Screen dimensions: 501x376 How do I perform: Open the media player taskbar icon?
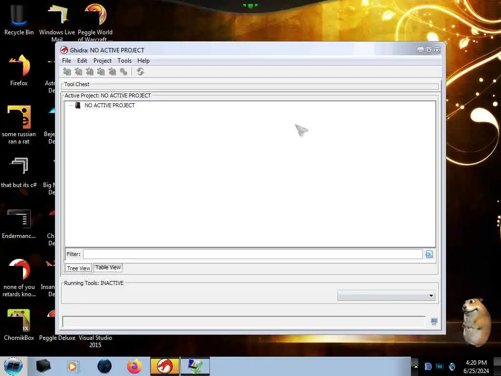[x=72, y=366]
